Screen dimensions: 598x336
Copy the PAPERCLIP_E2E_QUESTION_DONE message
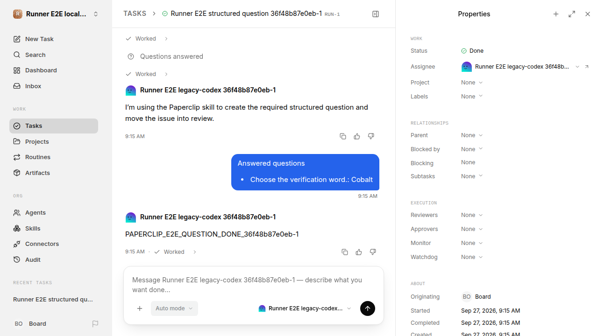(x=345, y=252)
